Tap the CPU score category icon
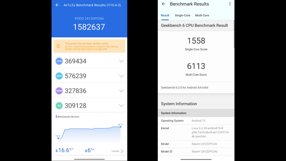286x161 pixels. [x=59, y=61]
